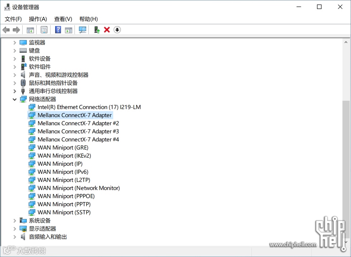This screenshot has height=257, width=351.
Task: Open the 查看(V) menu
Action: click(63, 19)
